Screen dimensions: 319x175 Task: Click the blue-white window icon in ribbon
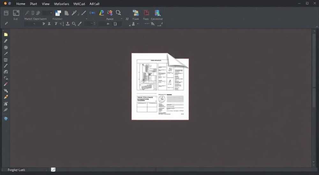[58, 13]
